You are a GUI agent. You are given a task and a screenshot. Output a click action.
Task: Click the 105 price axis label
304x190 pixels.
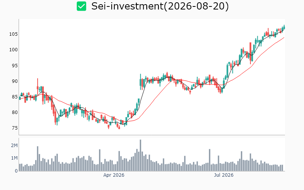coord(13,34)
